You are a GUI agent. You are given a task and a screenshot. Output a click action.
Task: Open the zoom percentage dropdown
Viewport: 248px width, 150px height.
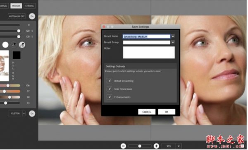click(179, 147)
